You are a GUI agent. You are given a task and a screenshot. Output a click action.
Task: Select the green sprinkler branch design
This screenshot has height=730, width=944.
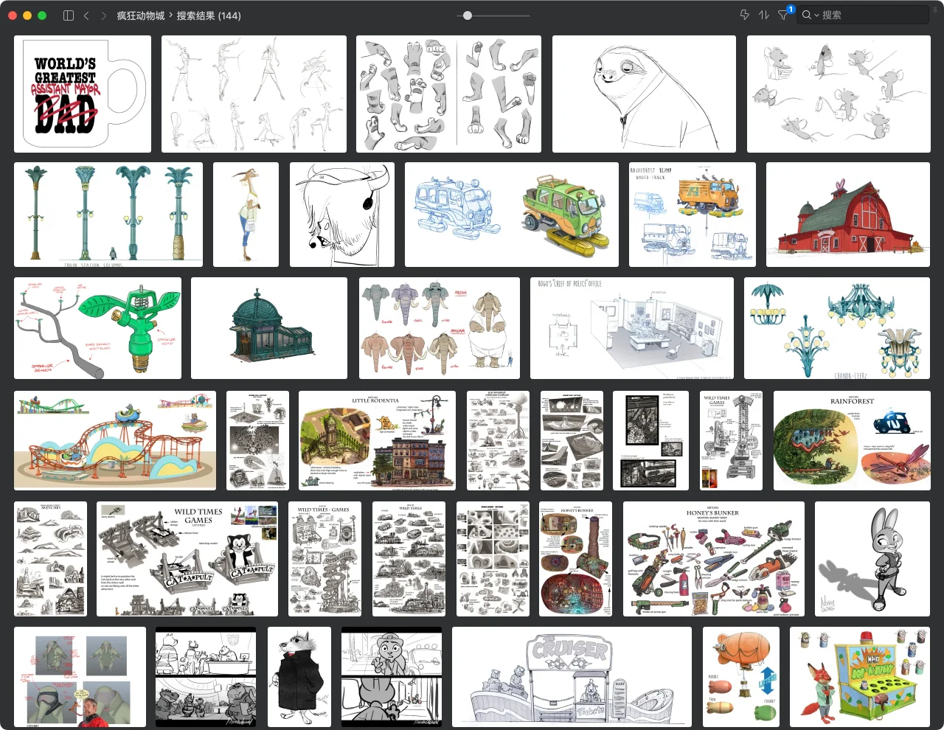[x=97, y=328]
